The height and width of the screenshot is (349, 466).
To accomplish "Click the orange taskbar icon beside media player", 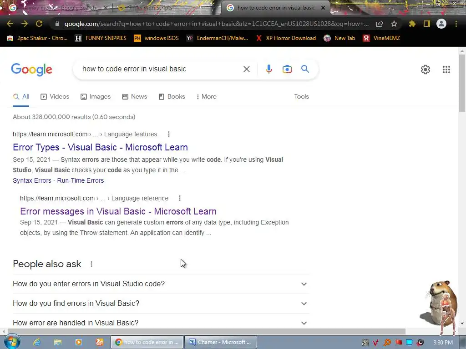I will (100, 342).
